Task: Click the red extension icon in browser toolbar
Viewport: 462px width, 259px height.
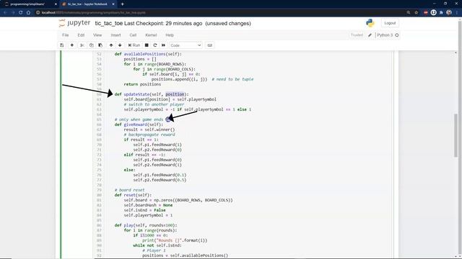Action: click(426, 13)
